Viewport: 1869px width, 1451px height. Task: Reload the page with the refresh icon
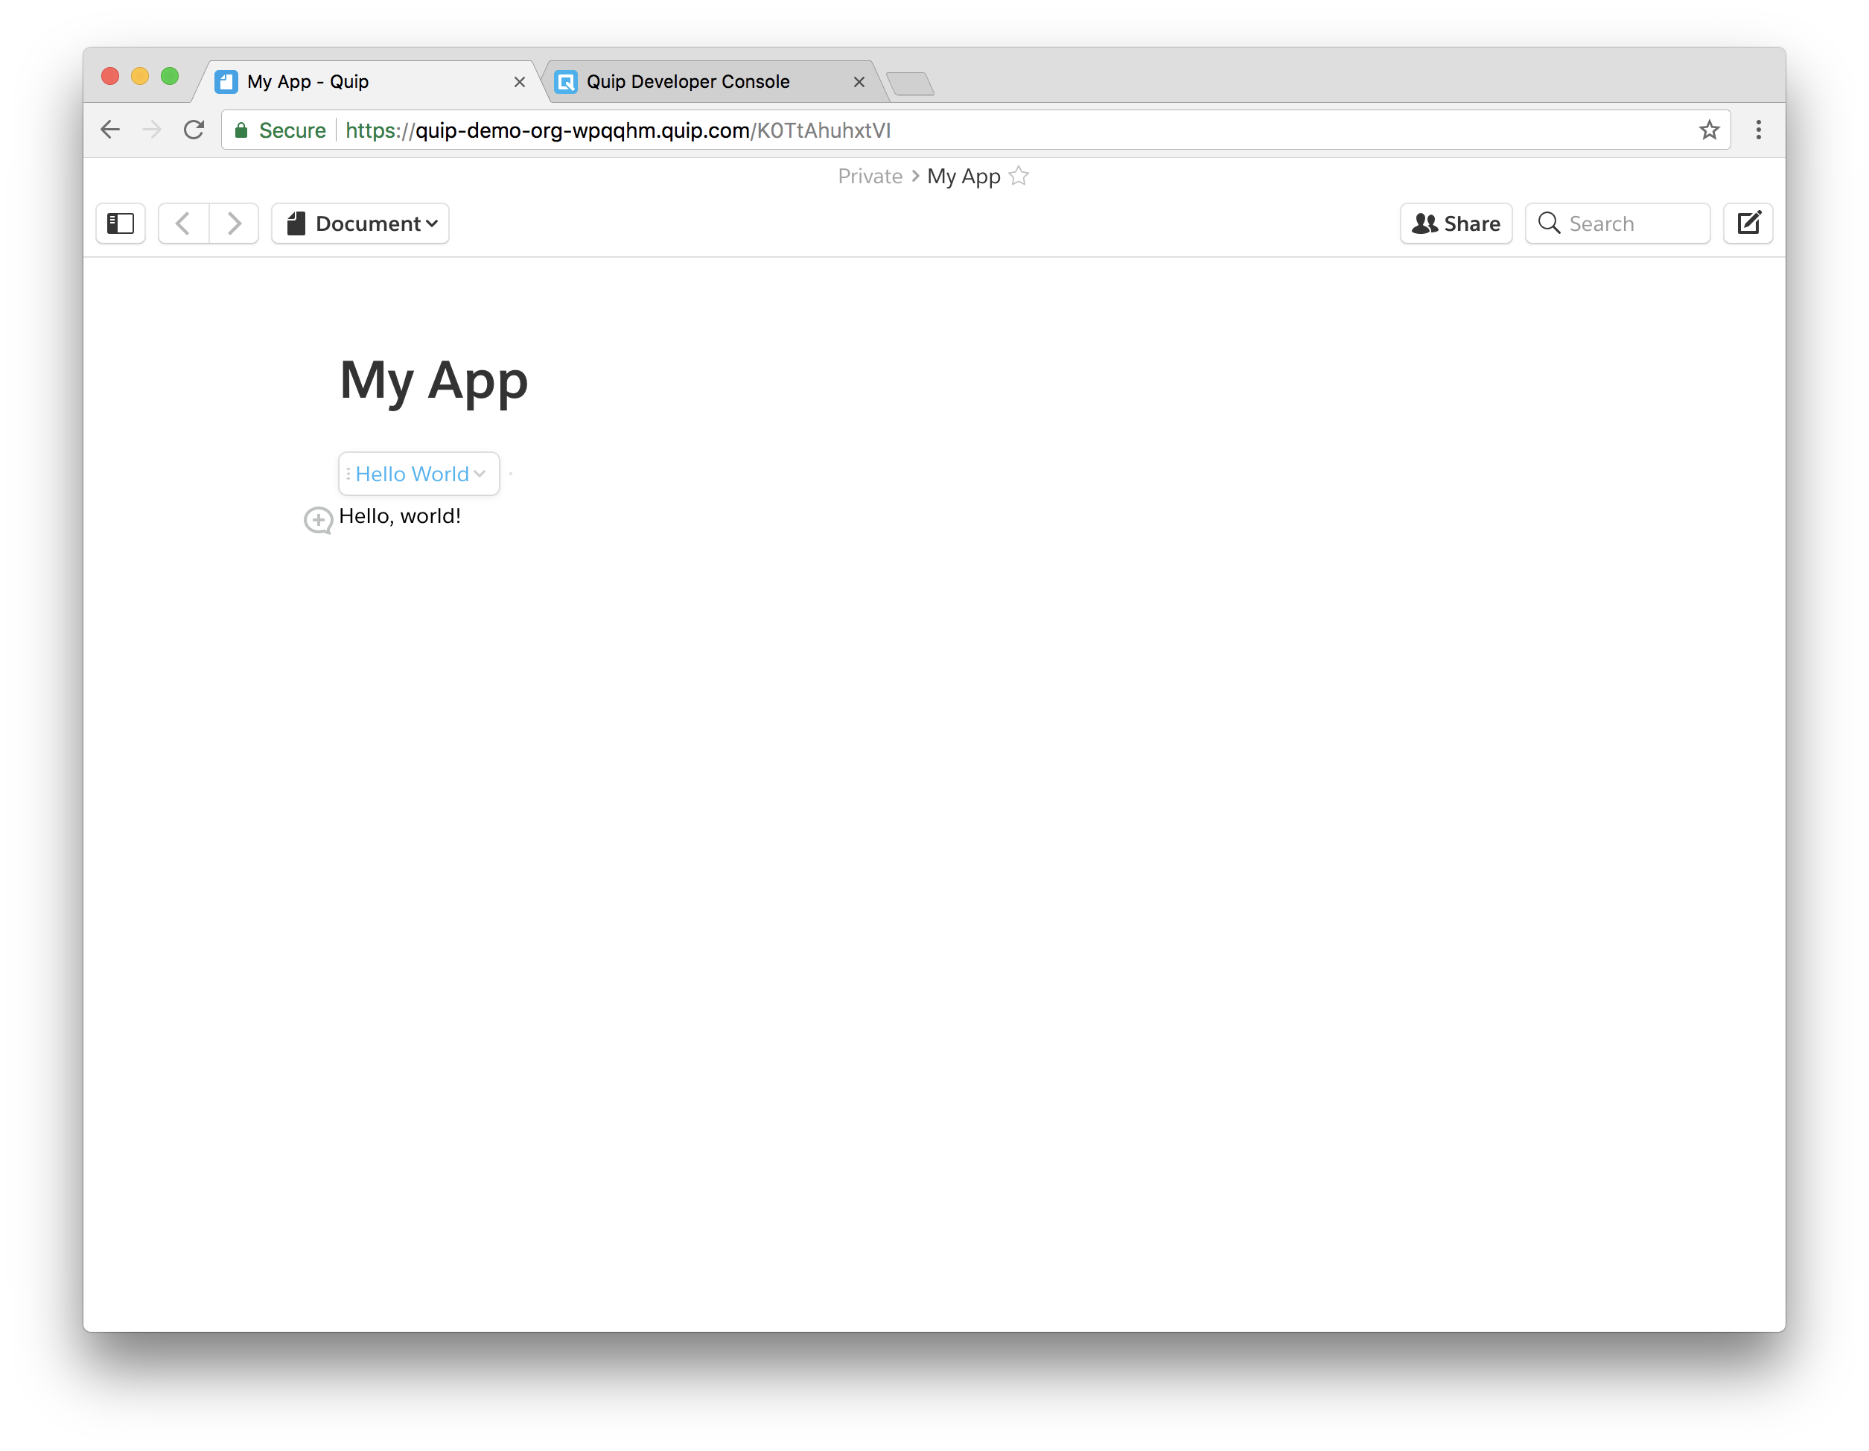(194, 130)
